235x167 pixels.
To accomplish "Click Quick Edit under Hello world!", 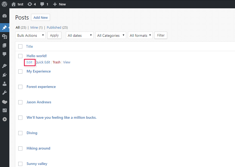I will [43, 62].
